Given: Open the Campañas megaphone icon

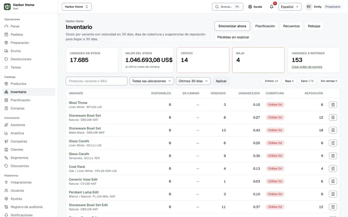Looking at the screenshot, I should click(6, 141).
